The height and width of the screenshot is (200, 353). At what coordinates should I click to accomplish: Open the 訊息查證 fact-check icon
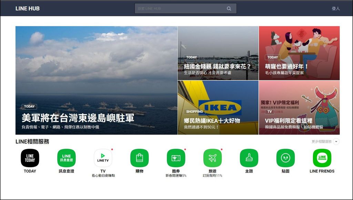coord(67,158)
